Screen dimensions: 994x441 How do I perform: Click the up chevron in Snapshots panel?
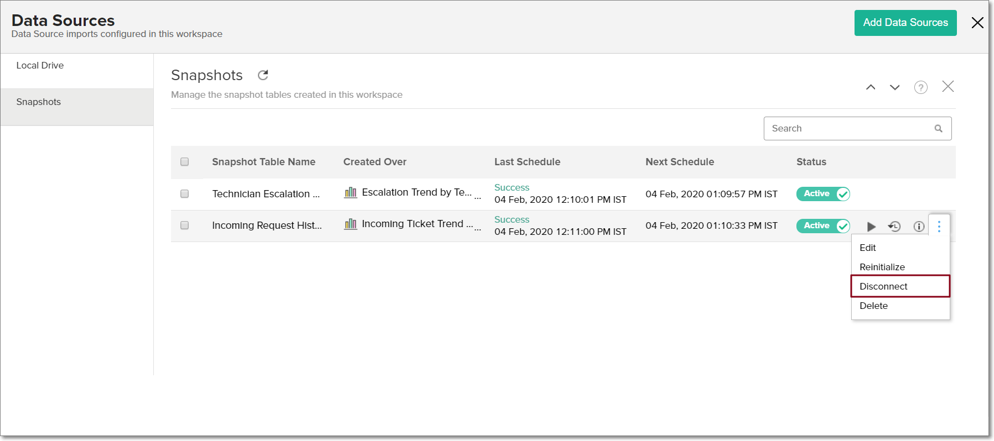871,87
